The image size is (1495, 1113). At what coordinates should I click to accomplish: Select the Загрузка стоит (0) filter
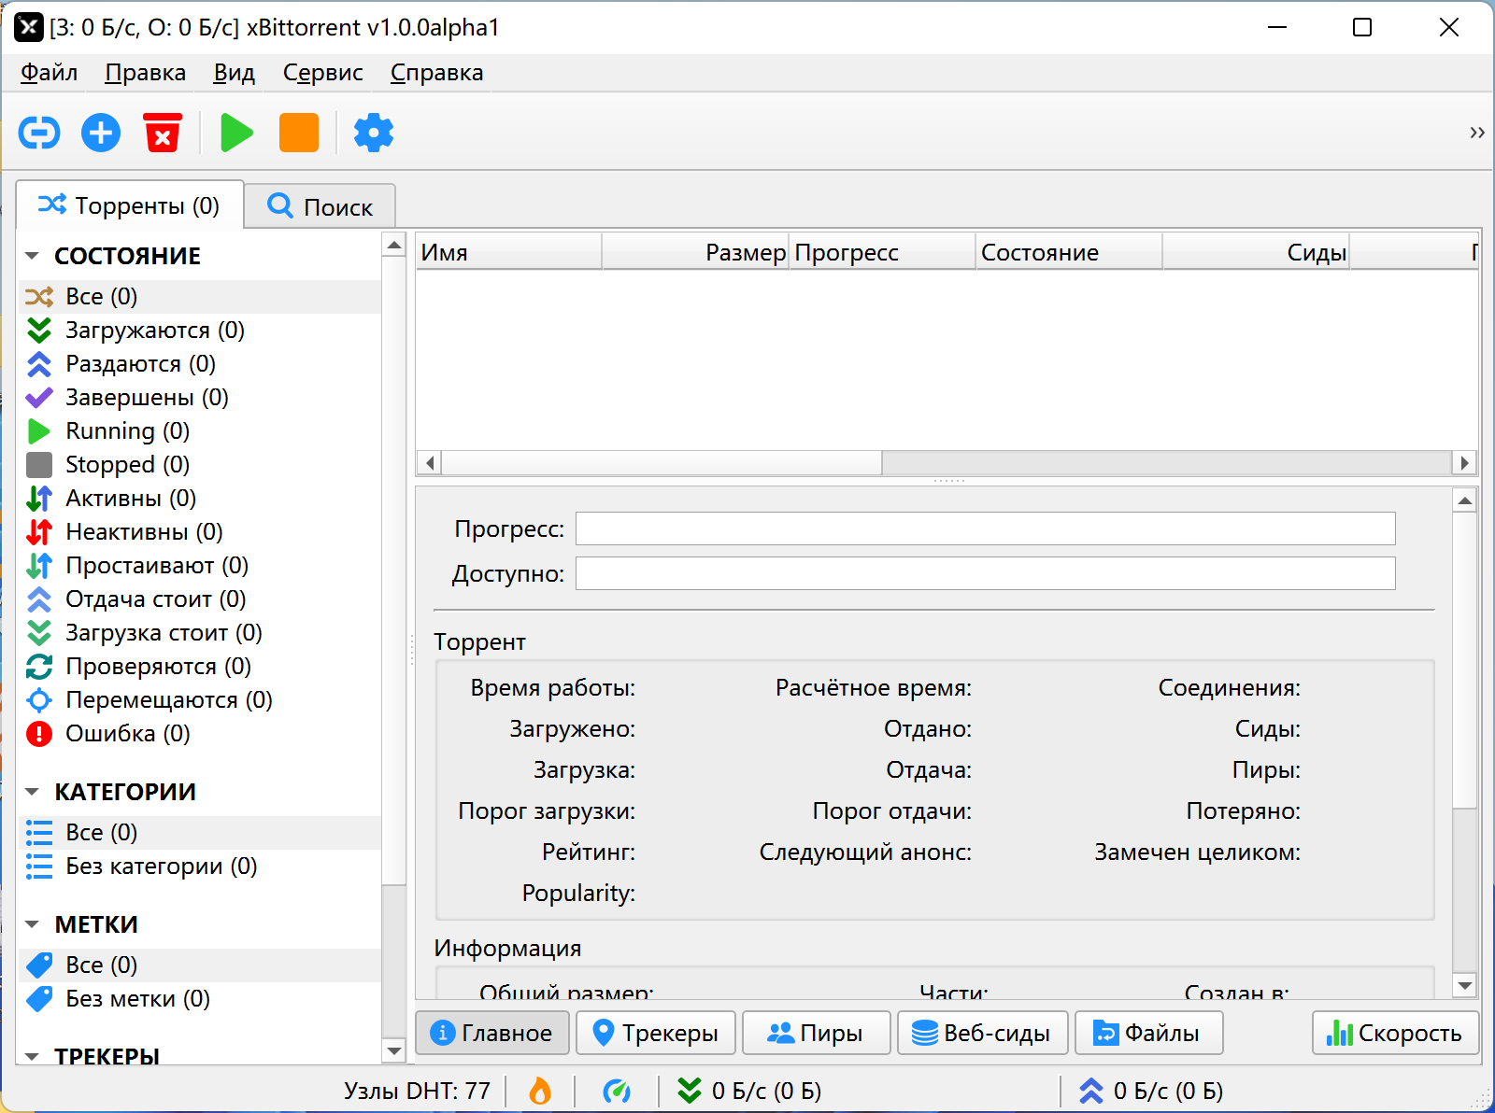click(x=200, y=633)
